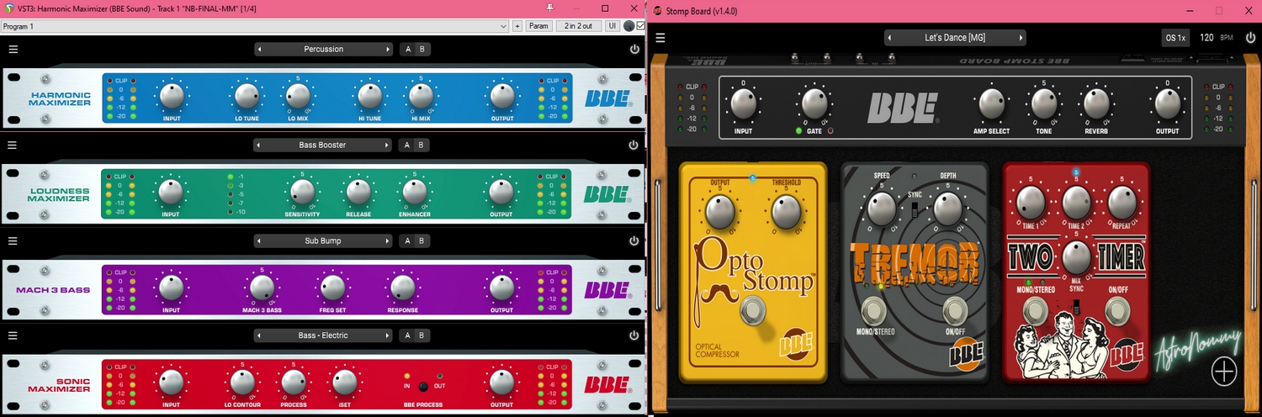
Task: Click the add pedal plus icon
Action: [x=1223, y=371]
